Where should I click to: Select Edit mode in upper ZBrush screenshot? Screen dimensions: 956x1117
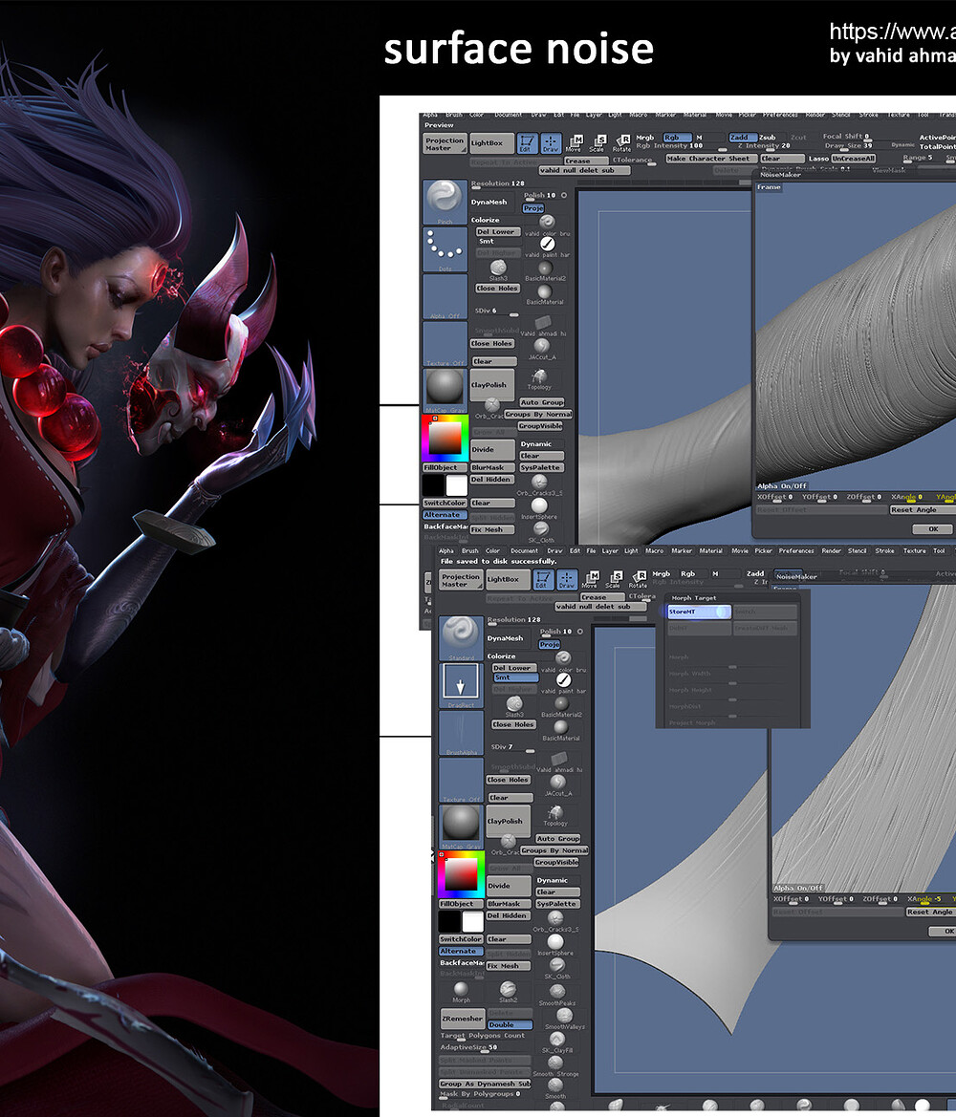pyautogui.click(x=527, y=143)
